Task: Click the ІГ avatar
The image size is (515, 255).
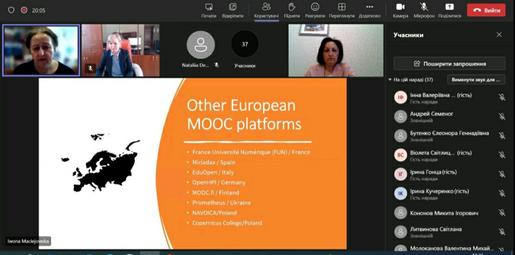Action: [401, 175]
